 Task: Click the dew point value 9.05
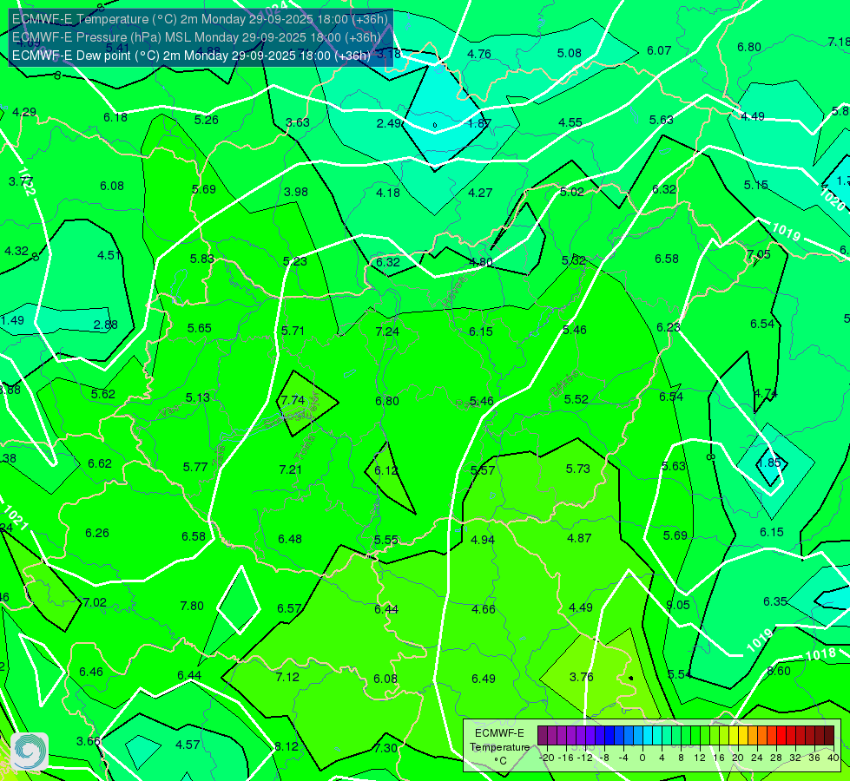click(x=677, y=605)
